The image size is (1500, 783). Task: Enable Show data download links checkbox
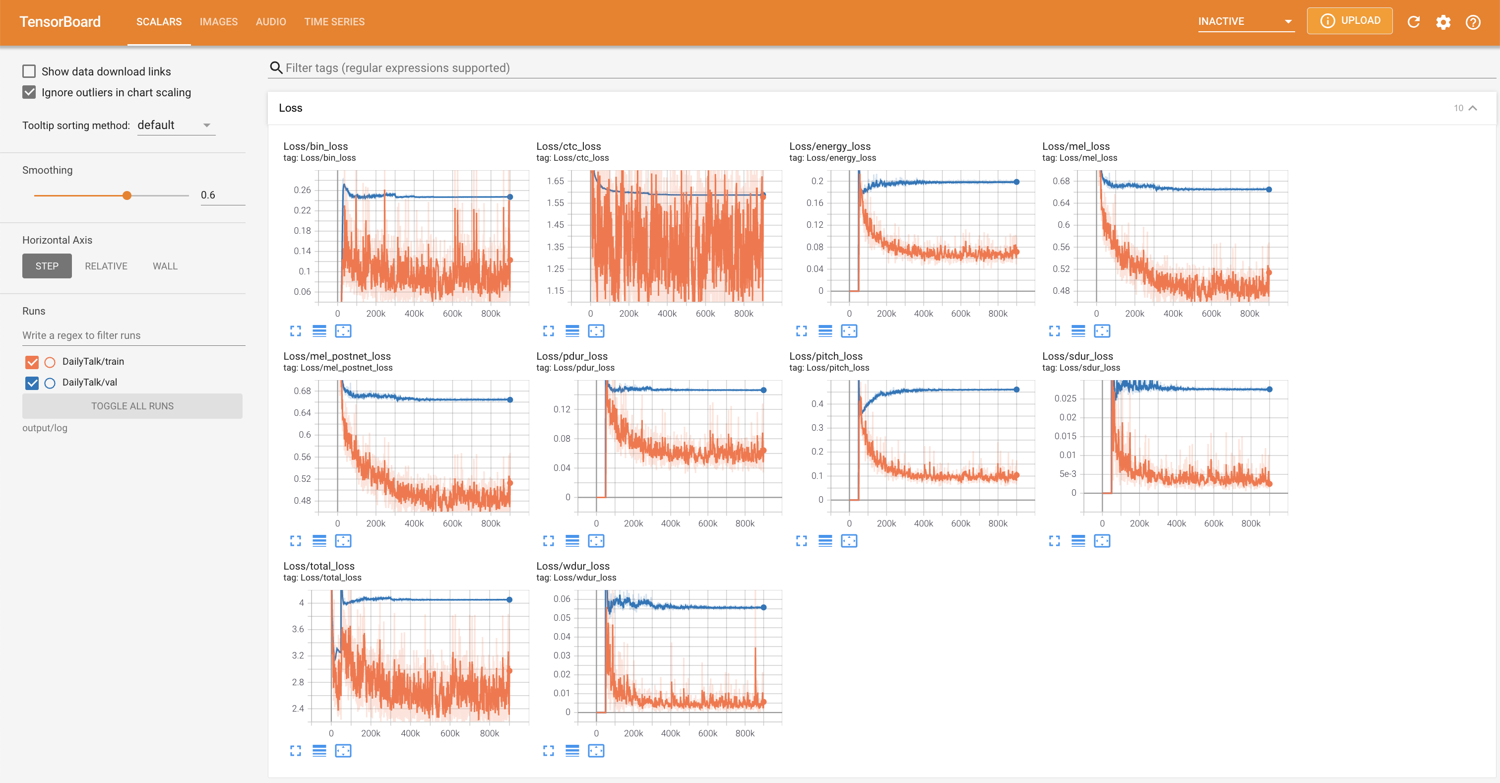29,71
